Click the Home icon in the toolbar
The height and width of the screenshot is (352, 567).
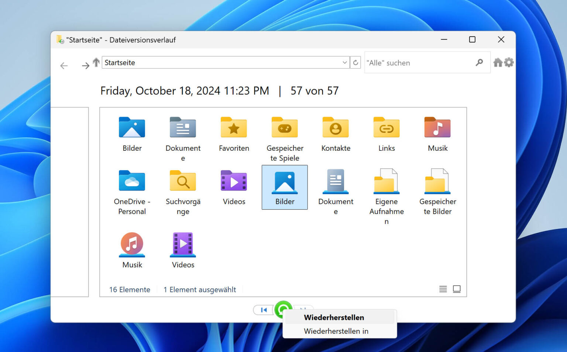click(x=498, y=63)
